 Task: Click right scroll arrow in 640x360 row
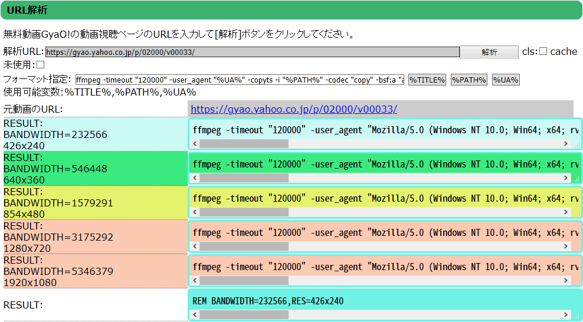coord(566,178)
